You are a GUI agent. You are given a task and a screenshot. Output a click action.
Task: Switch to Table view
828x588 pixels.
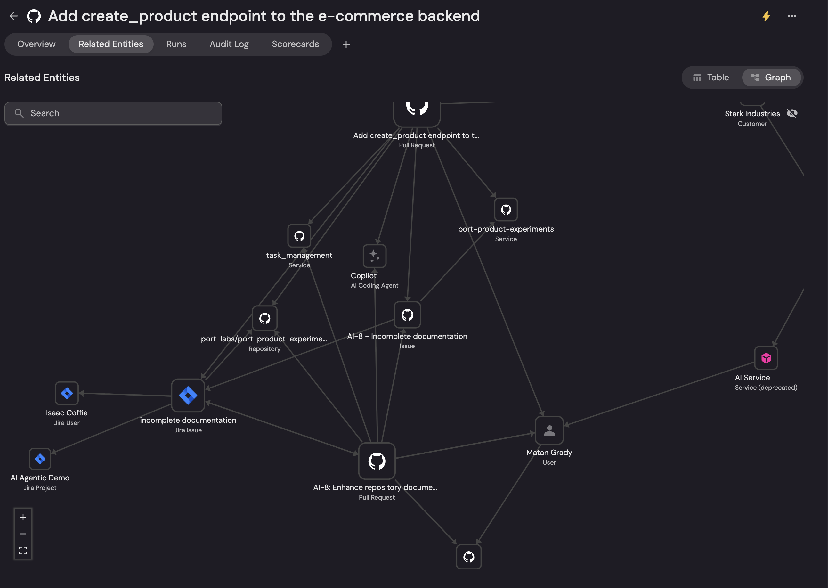point(711,78)
